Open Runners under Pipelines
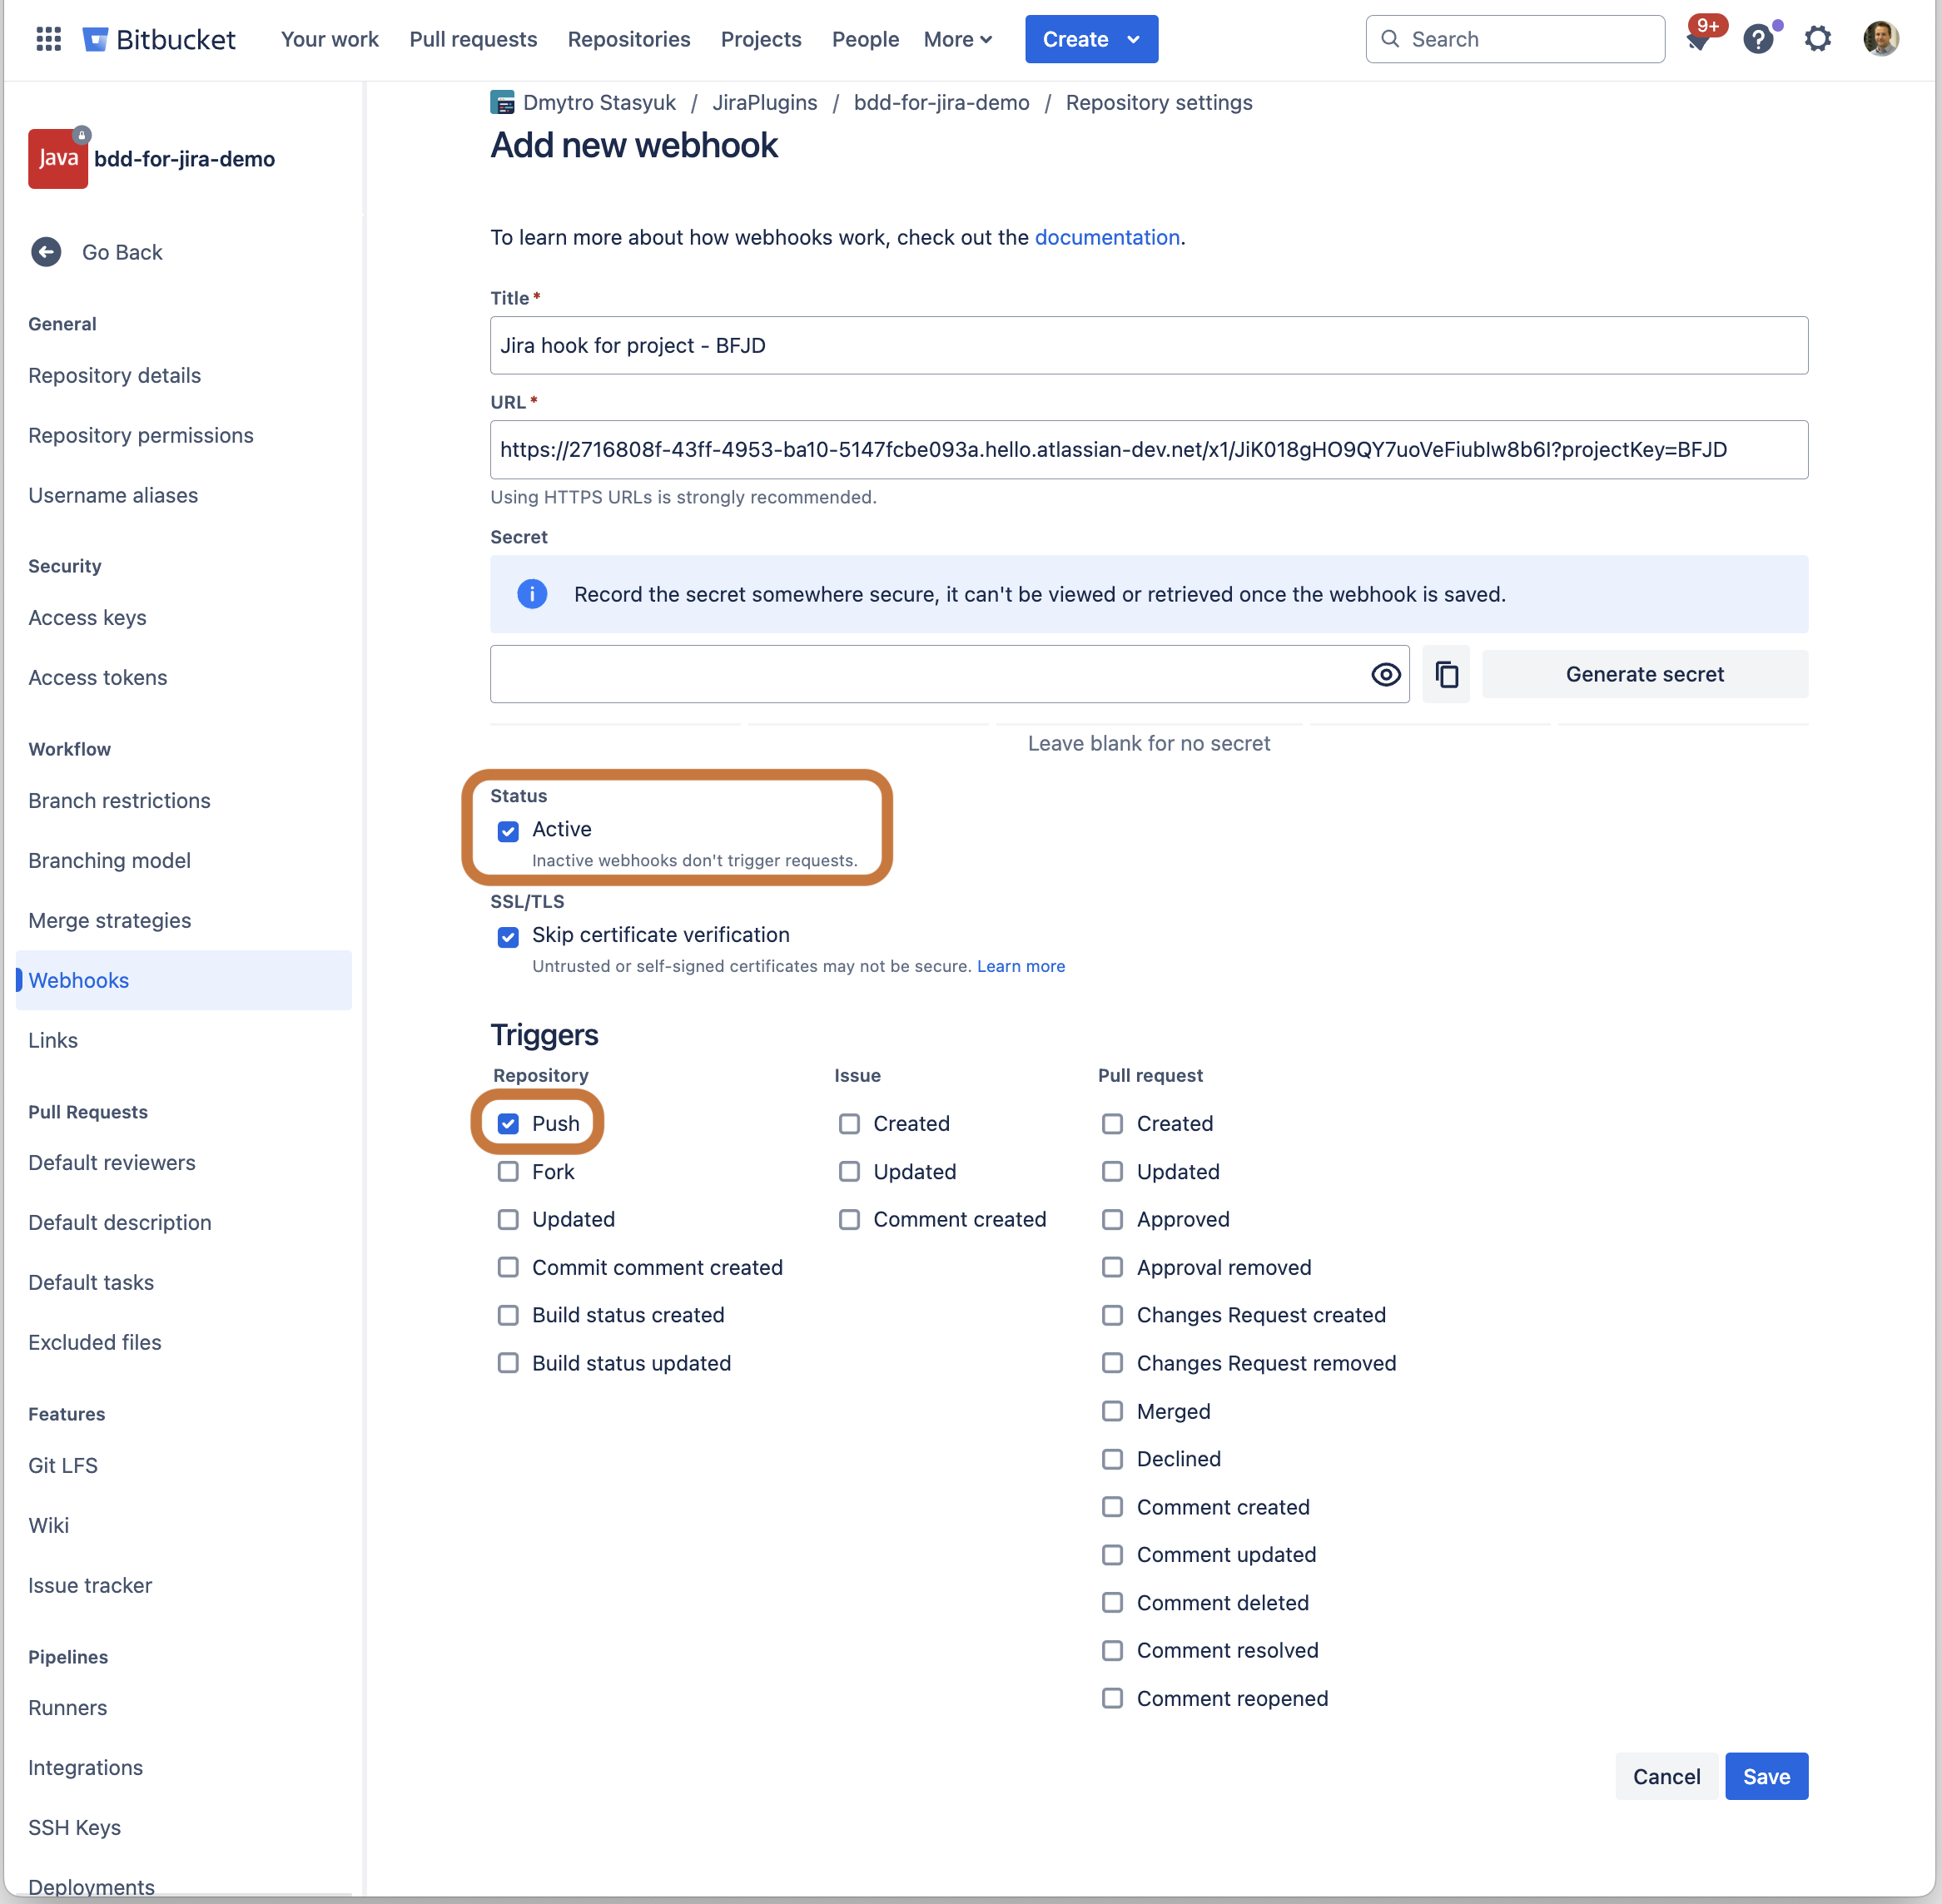 (68, 1708)
